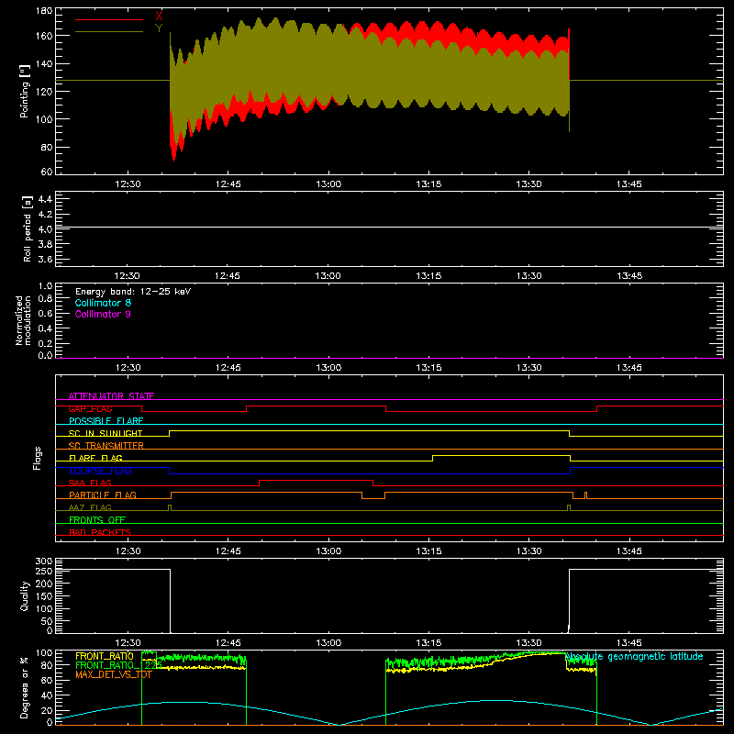
Task: Click the PARTICLE_FLAG label
Action: [103, 495]
